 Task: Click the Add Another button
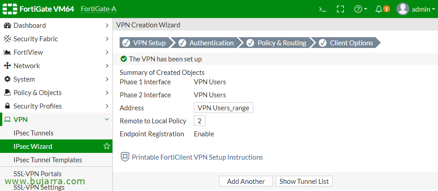246,181
